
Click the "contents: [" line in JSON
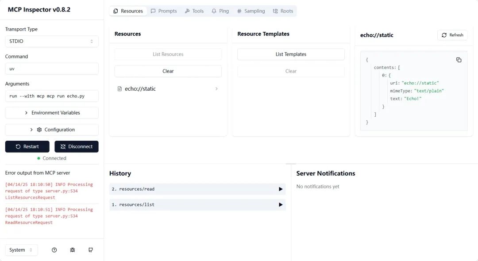coord(387,67)
